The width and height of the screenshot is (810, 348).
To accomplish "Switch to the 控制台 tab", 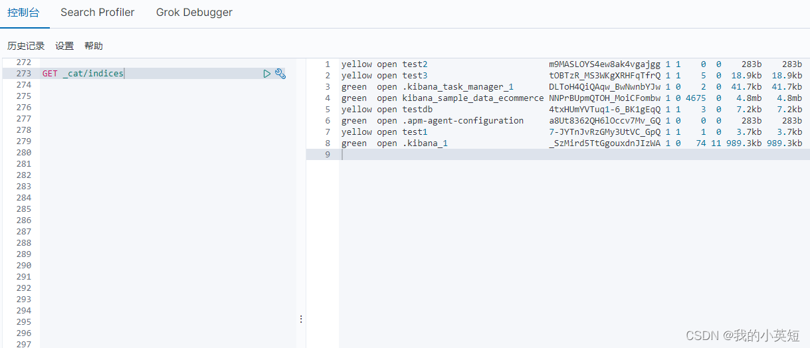I will 23,13.
